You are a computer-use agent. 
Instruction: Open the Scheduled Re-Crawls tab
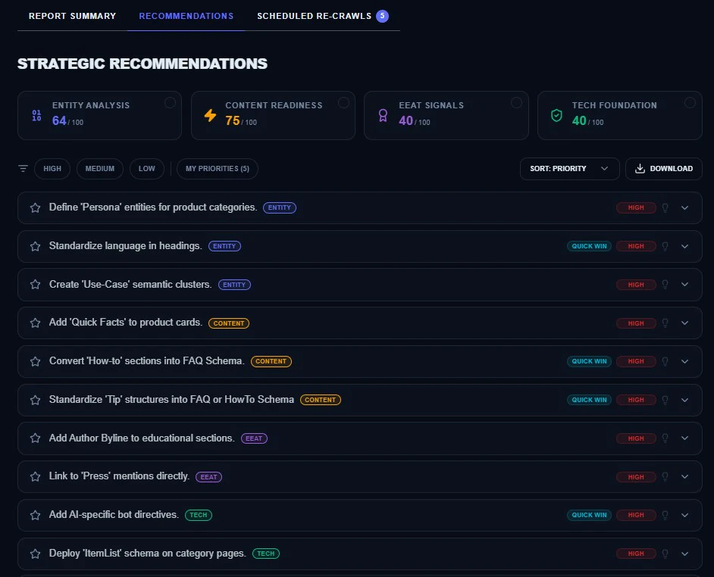(322, 16)
